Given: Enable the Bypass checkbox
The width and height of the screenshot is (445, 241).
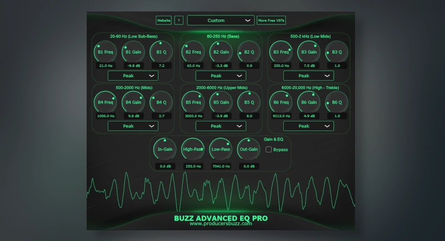Looking at the screenshot, I should pyautogui.click(x=268, y=149).
